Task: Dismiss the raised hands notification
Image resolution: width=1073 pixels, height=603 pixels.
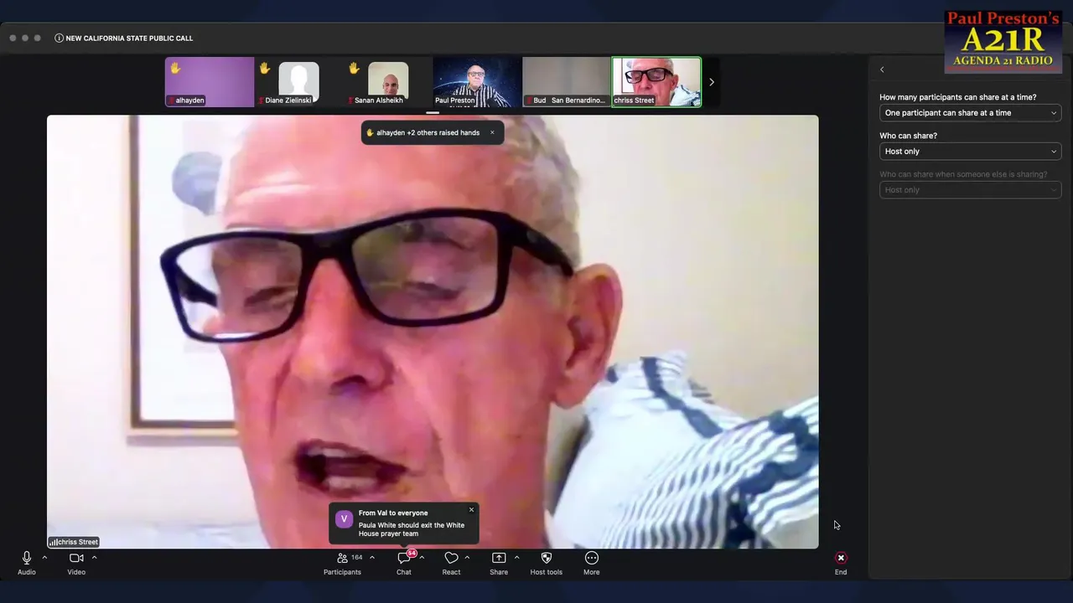Action: tap(492, 132)
